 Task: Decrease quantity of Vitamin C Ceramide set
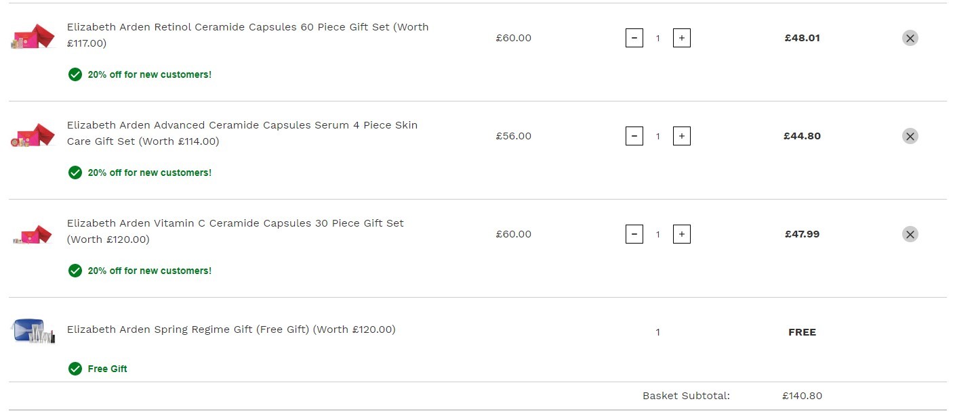[634, 234]
